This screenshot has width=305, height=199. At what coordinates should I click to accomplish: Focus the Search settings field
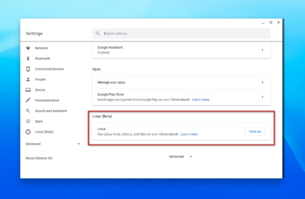(x=181, y=33)
